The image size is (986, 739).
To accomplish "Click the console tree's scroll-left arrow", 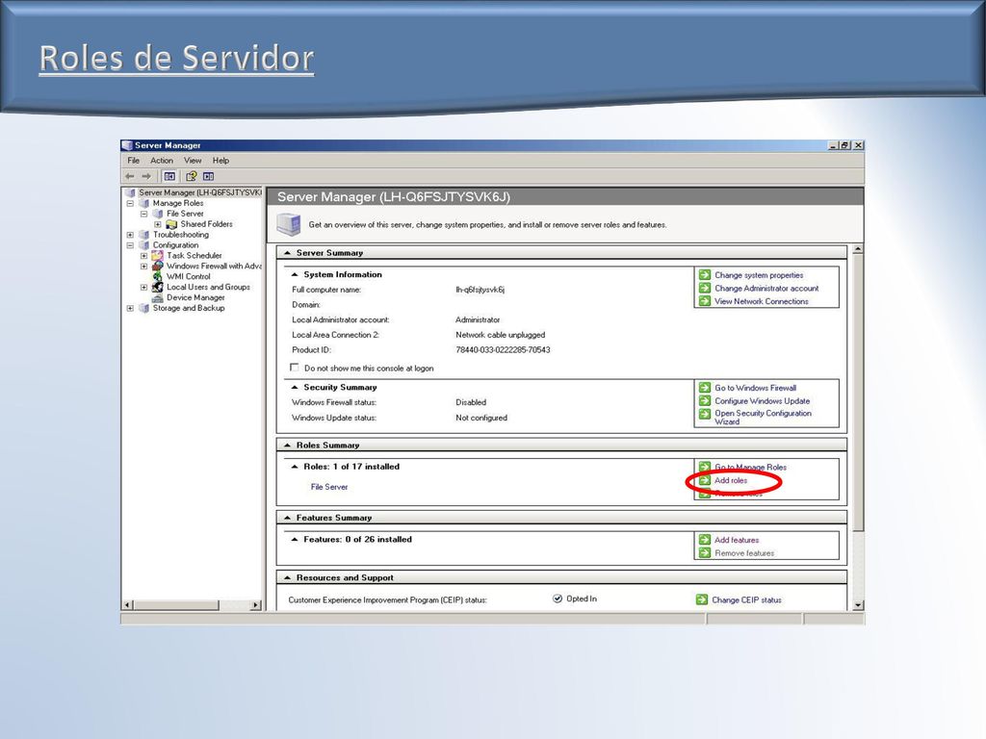I will coord(128,605).
